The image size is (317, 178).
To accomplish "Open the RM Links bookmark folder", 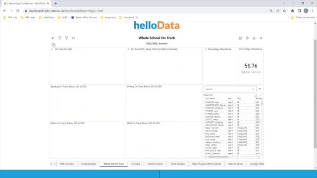I will 28,18.
